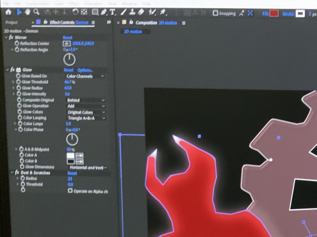Image resolution: width=317 pixels, height=237 pixels.
Task: Select the Selection arrow tool
Action: click(x=19, y=12)
